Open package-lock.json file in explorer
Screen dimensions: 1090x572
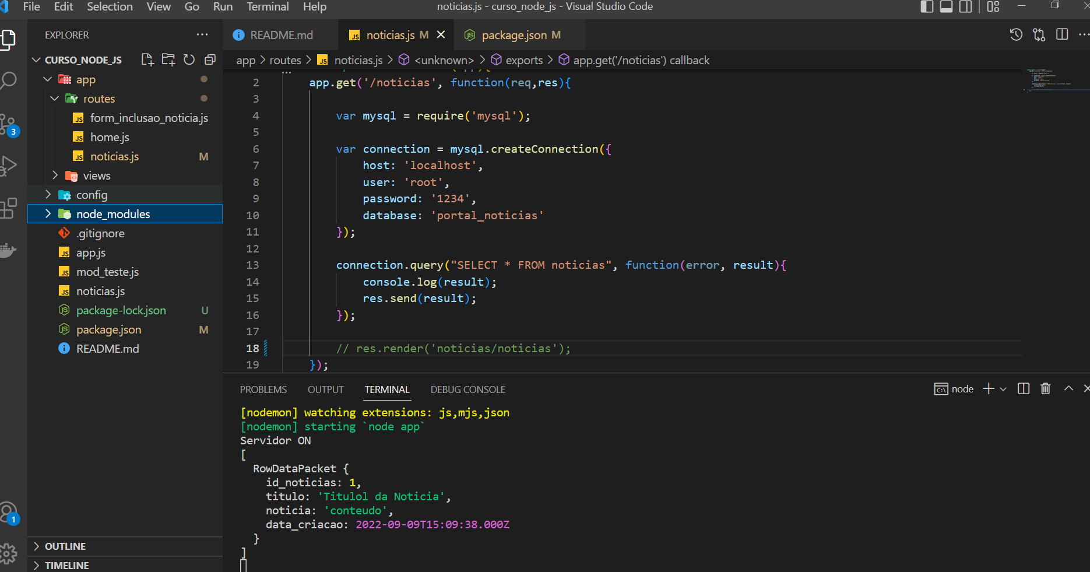click(125, 310)
